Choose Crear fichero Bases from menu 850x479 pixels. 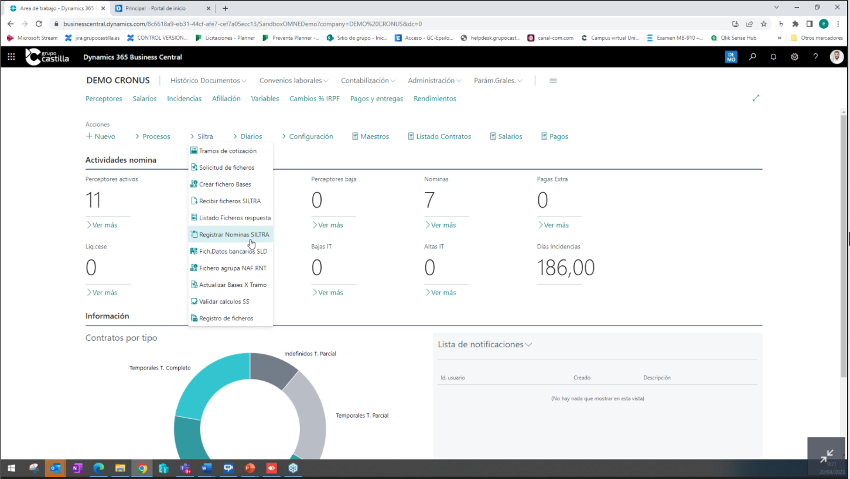225,184
